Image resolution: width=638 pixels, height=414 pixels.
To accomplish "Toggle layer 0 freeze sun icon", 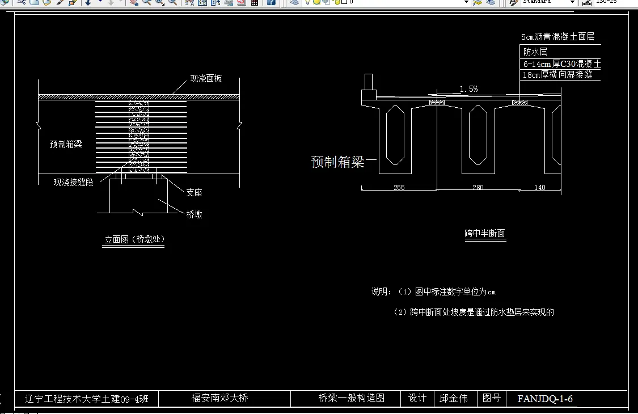I will click(x=316, y=2).
